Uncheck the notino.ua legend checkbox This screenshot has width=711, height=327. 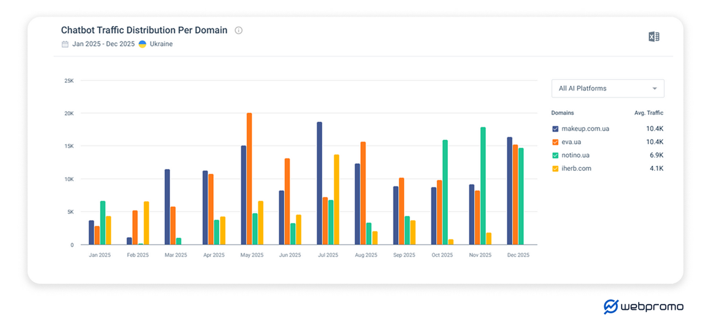click(555, 156)
